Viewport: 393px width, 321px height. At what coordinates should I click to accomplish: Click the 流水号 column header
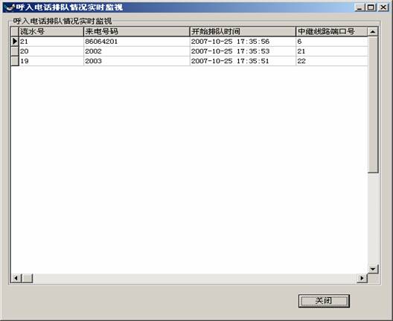pos(51,31)
